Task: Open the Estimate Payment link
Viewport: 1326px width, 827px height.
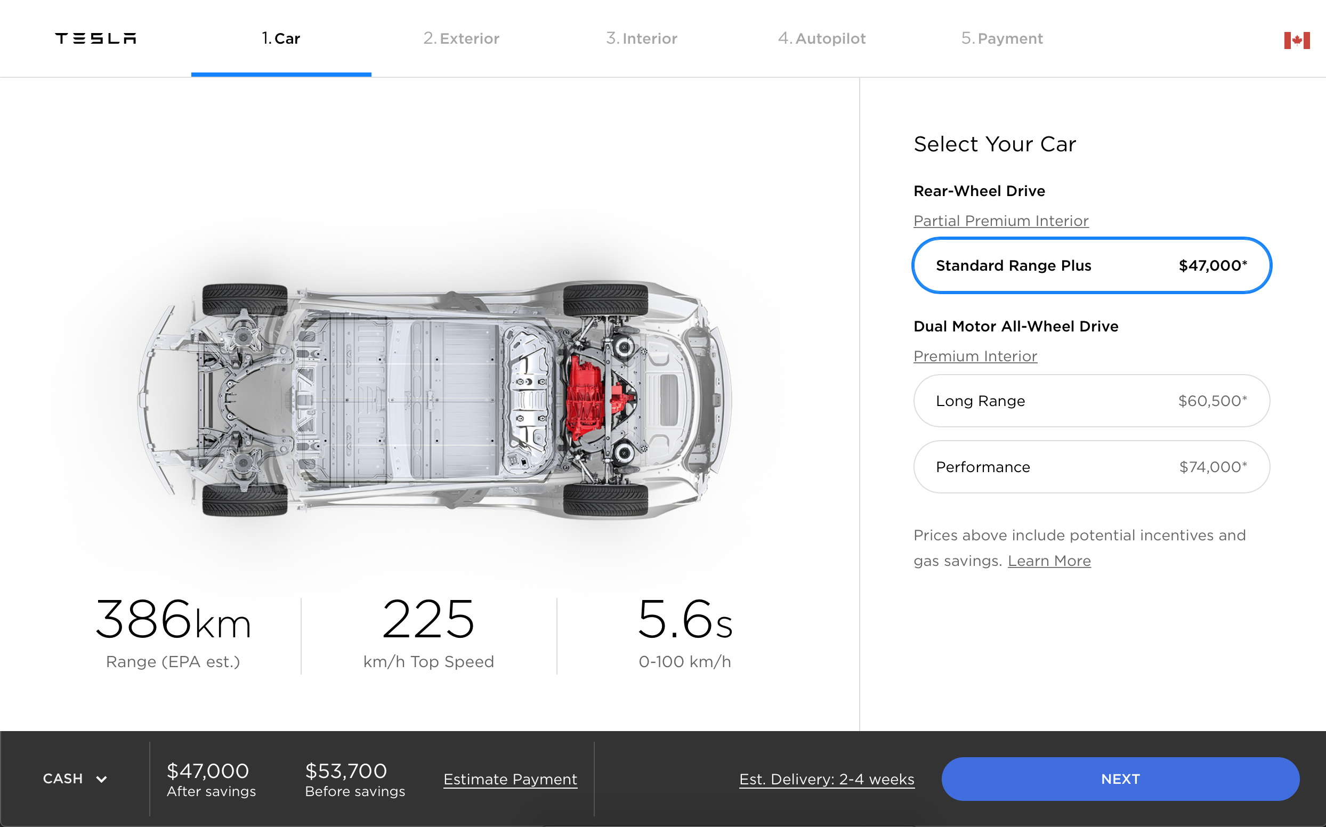Action: pos(511,779)
